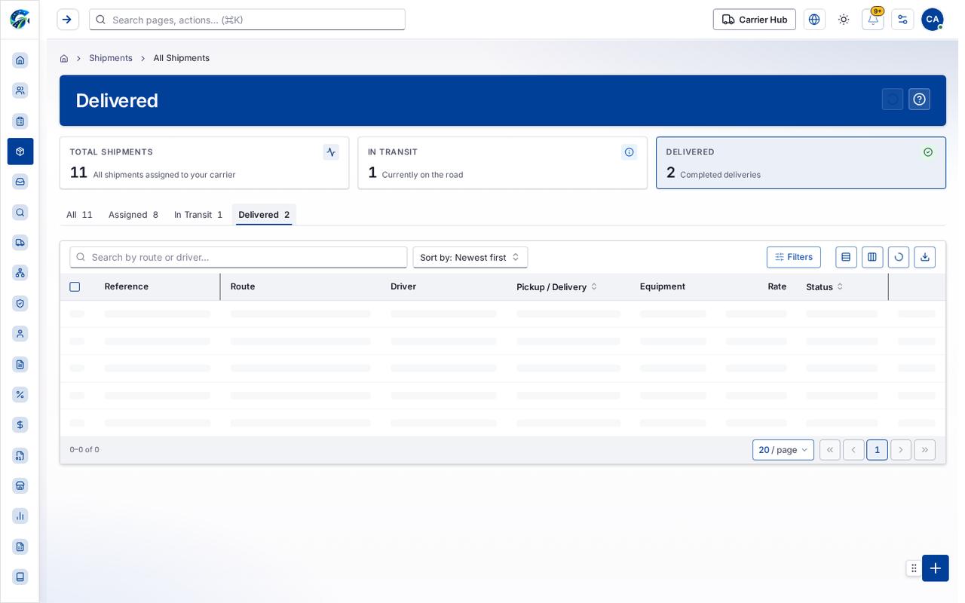Click the help question mark in Delivered banner

coord(919,99)
